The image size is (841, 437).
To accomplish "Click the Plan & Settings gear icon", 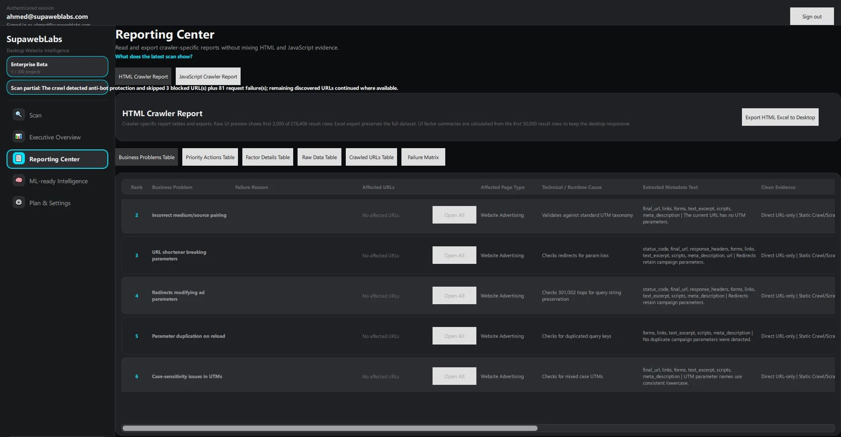I will [18, 202].
